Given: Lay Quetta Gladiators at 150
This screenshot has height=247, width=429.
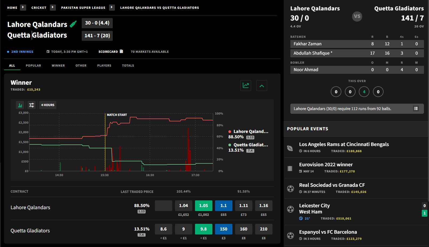Looking at the screenshot, I should pyautogui.click(x=224, y=229).
